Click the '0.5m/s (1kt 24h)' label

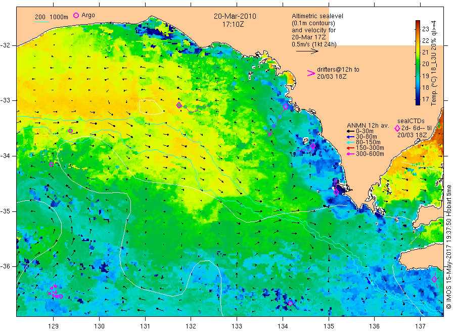[314, 44]
